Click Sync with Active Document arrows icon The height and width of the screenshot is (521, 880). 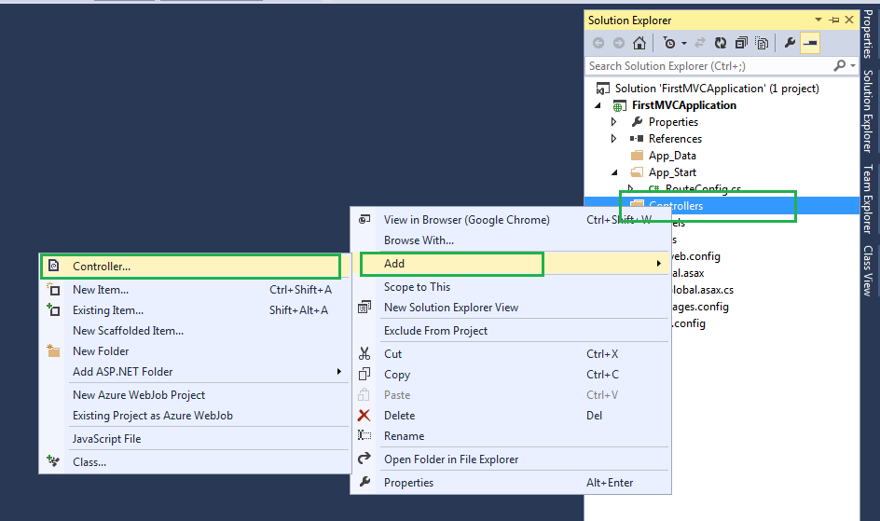coord(700,43)
